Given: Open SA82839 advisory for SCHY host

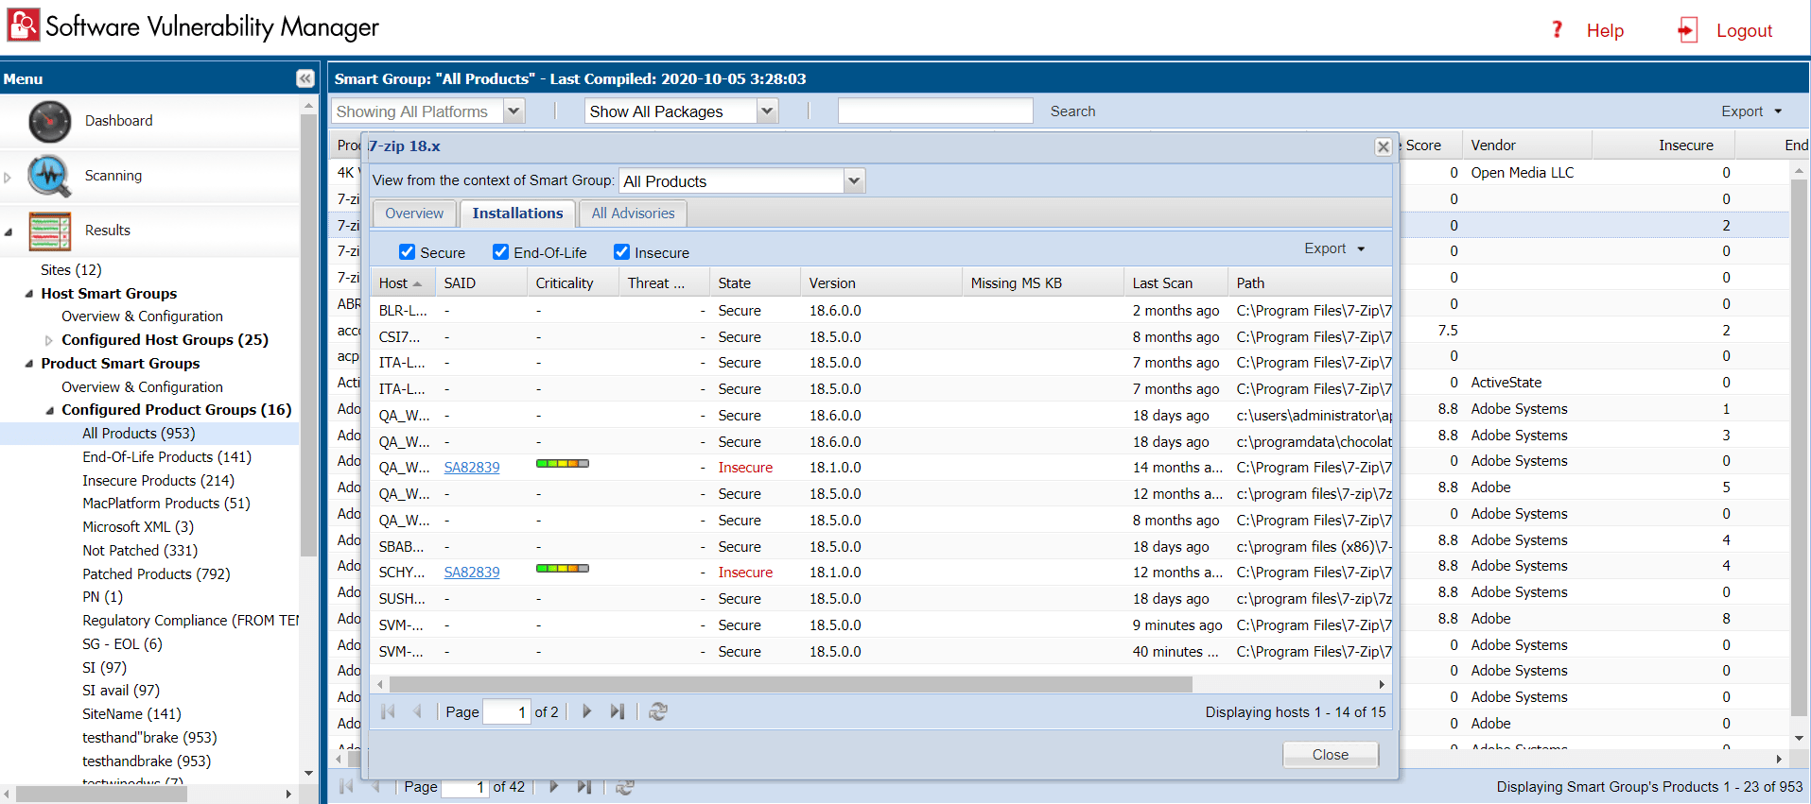Looking at the screenshot, I should point(472,573).
